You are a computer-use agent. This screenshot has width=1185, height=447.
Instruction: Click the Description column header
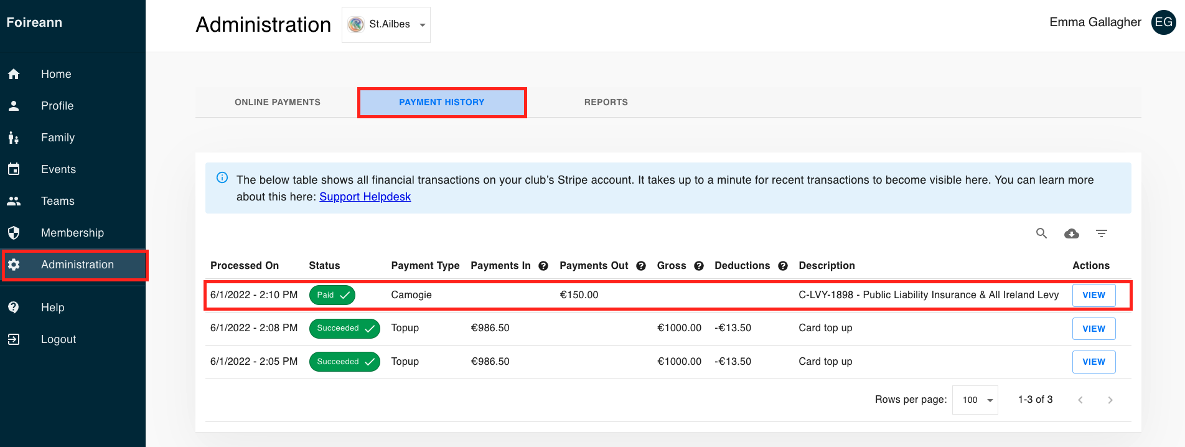coord(827,266)
